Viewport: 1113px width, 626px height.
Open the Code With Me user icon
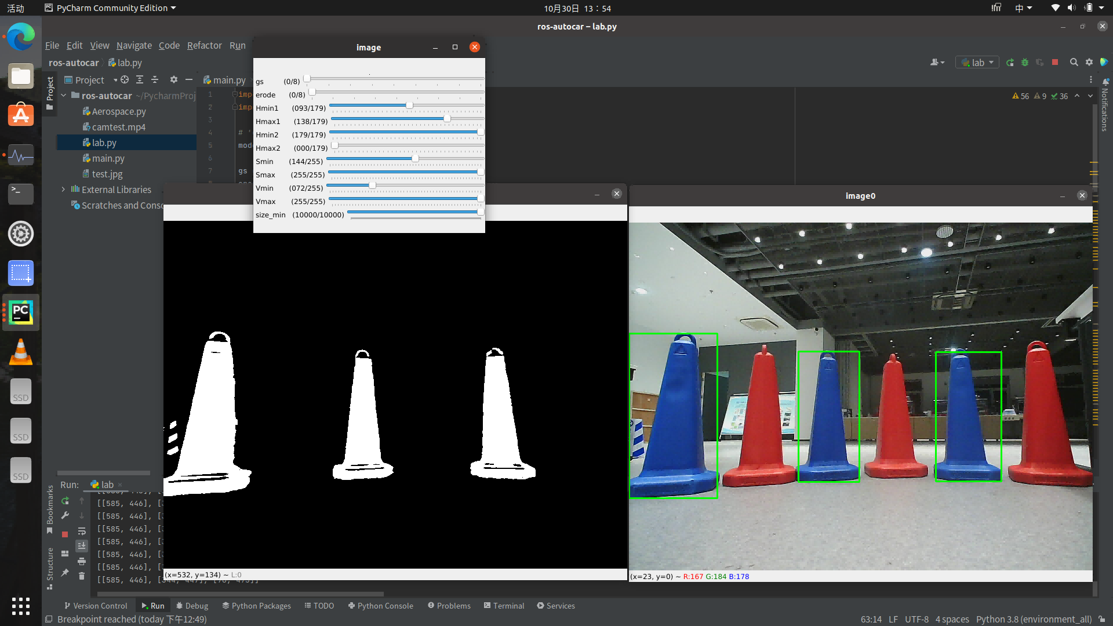pos(937,63)
